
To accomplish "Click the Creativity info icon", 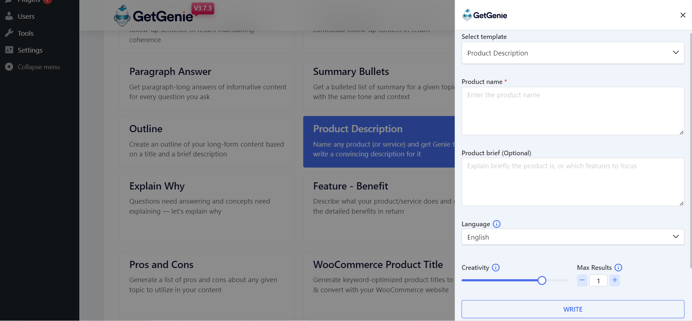I will pyautogui.click(x=496, y=268).
